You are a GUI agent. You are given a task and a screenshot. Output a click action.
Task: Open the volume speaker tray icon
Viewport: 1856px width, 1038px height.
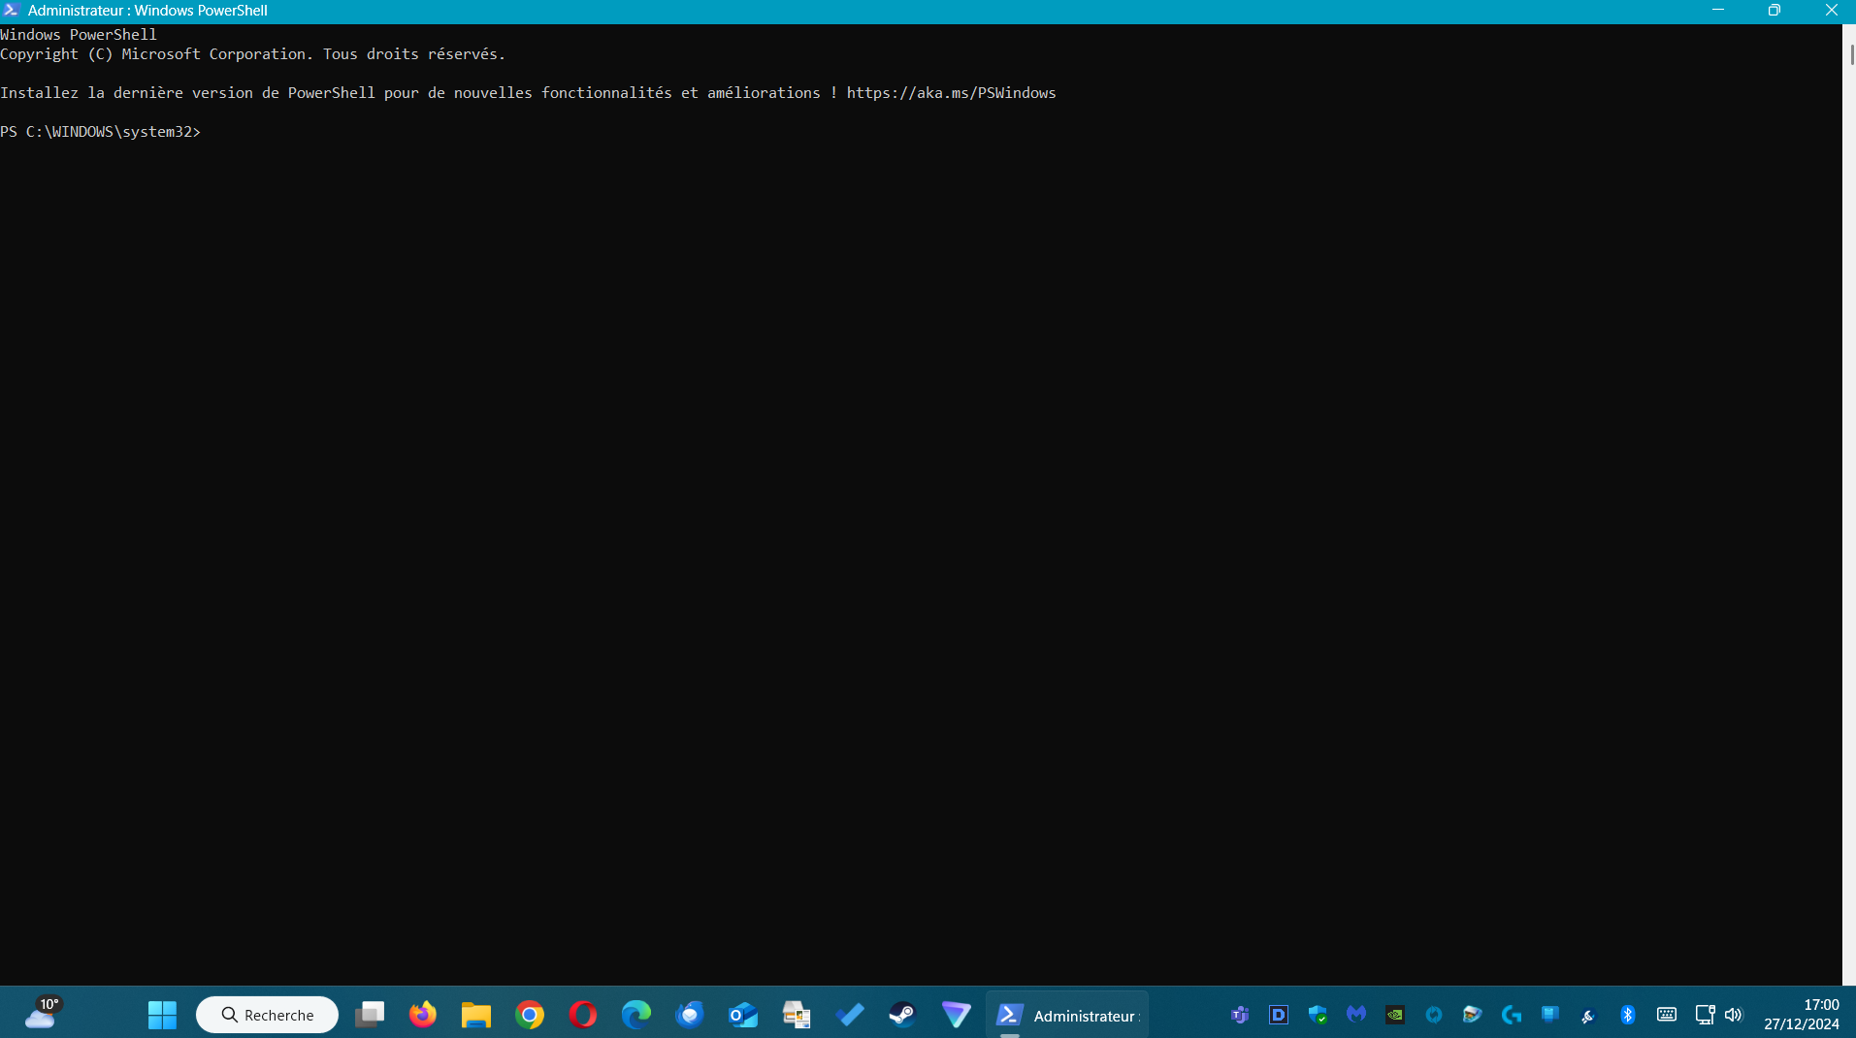1734,1015
